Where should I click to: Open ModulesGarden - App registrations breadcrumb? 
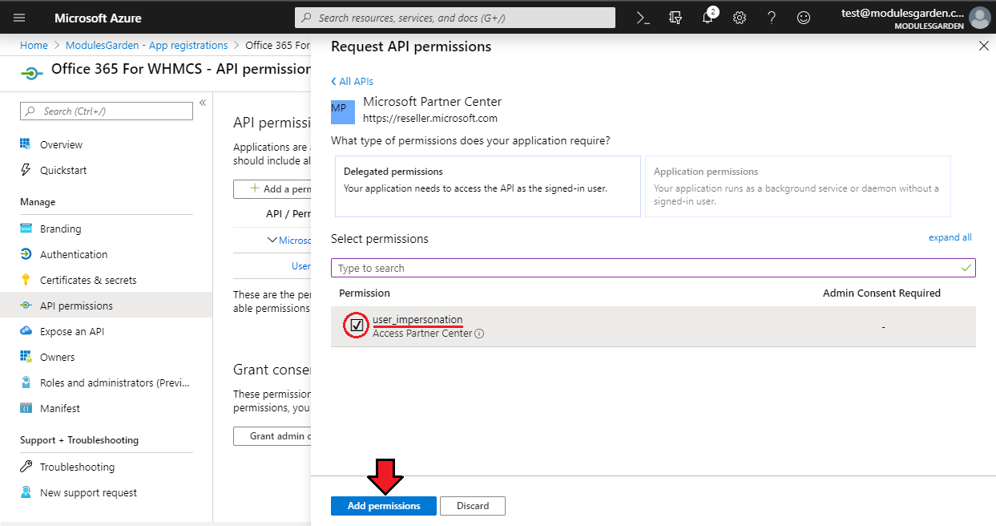[147, 45]
